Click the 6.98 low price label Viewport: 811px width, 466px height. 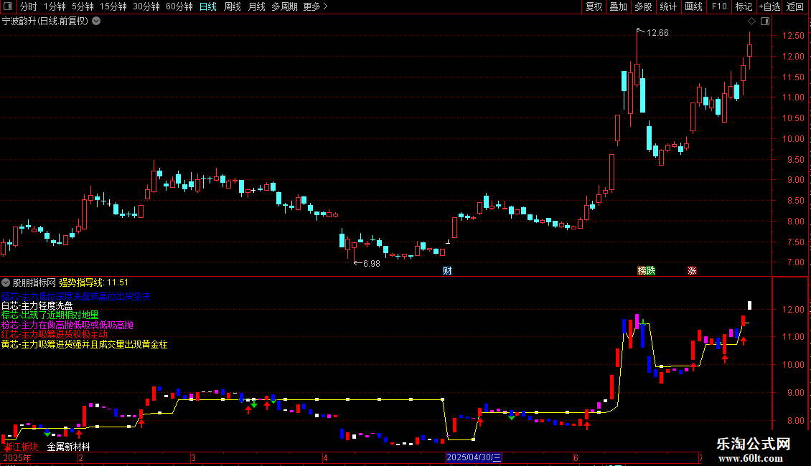371,264
